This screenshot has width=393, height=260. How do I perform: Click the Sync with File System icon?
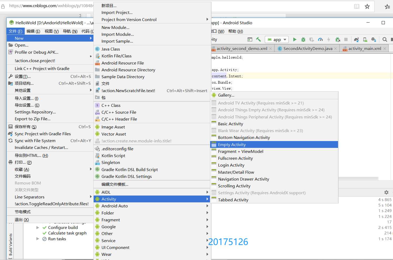click(11, 141)
